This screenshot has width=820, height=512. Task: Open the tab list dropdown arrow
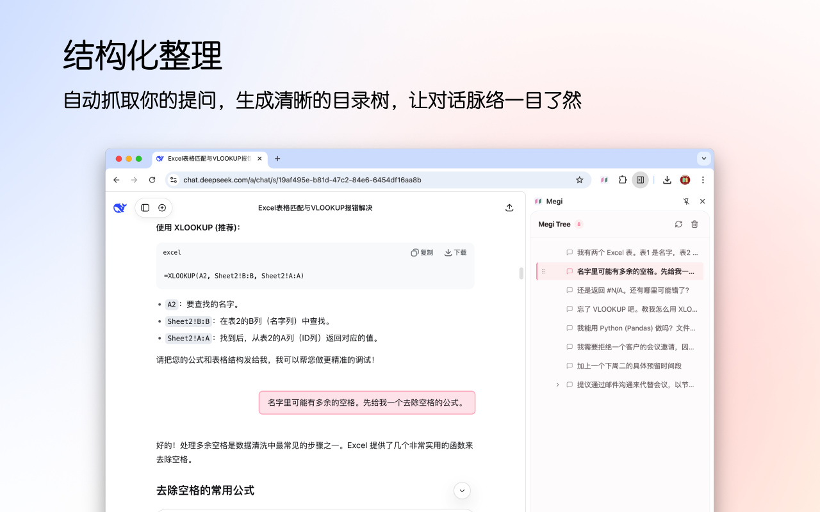click(703, 158)
